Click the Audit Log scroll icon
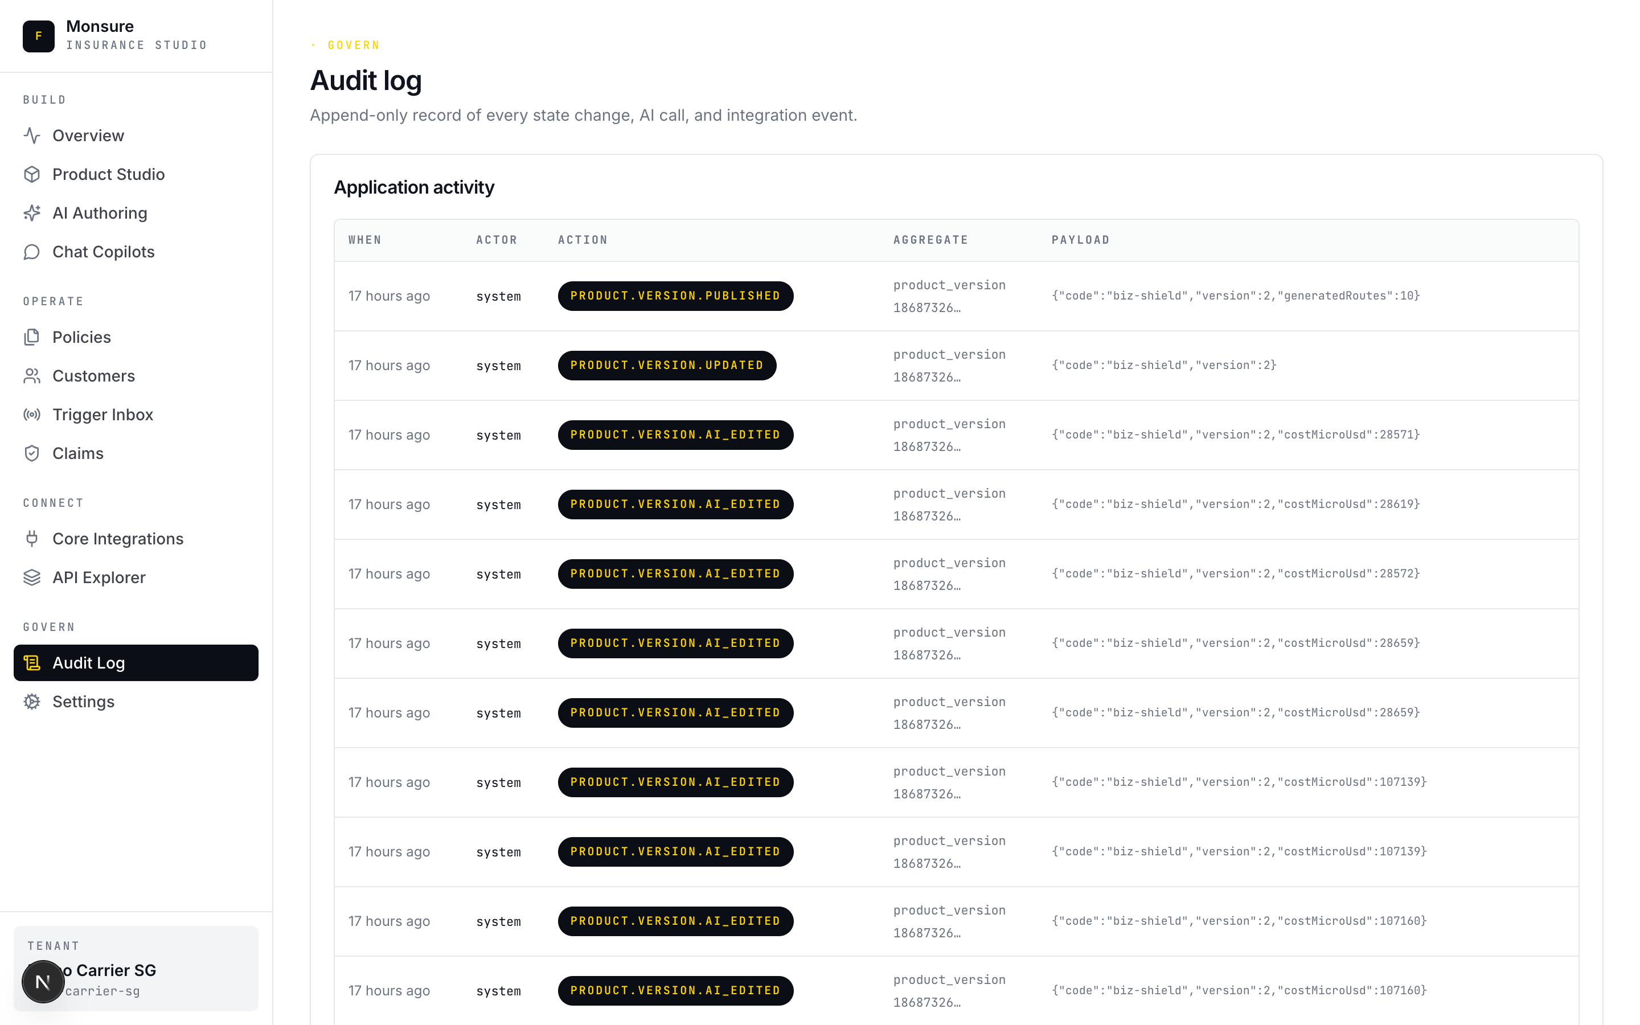Image resolution: width=1640 pixels, height=1025 pixels. tap(32, 663)
